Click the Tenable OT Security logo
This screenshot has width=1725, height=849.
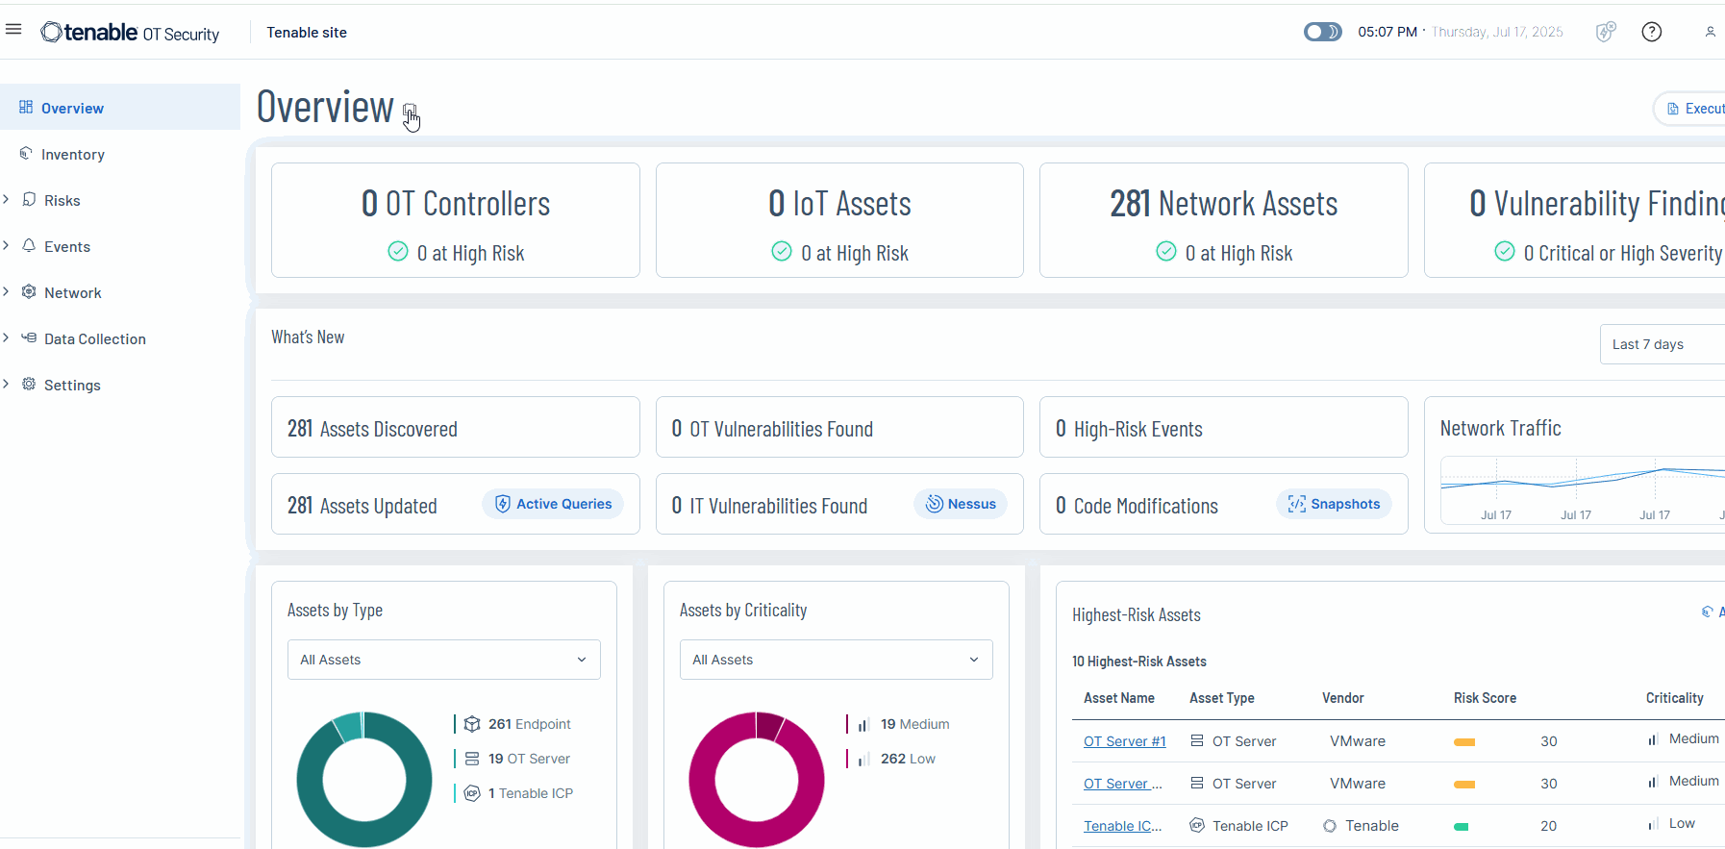click(x=130, y=33)
